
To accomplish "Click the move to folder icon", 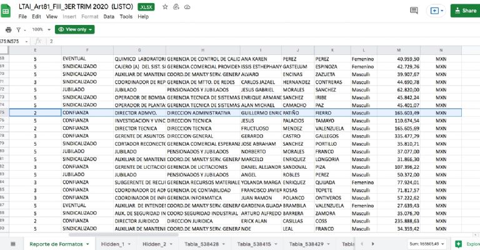I will (176, 6).
